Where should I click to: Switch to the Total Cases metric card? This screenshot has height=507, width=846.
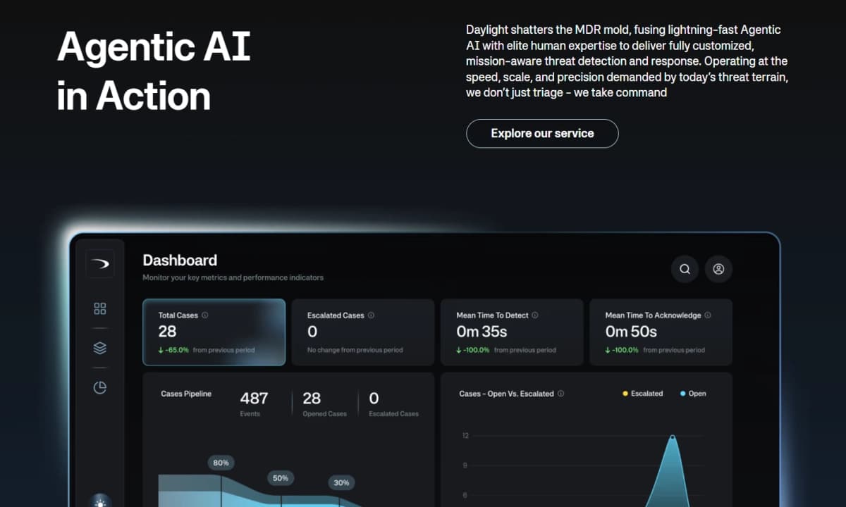[214, 332]
